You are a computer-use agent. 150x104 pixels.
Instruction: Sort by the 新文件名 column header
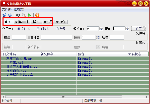58,54
